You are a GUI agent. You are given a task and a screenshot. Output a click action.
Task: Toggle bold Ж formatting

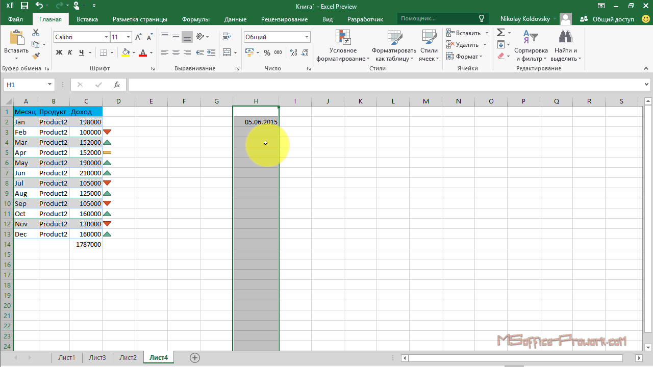coord(59,53)
